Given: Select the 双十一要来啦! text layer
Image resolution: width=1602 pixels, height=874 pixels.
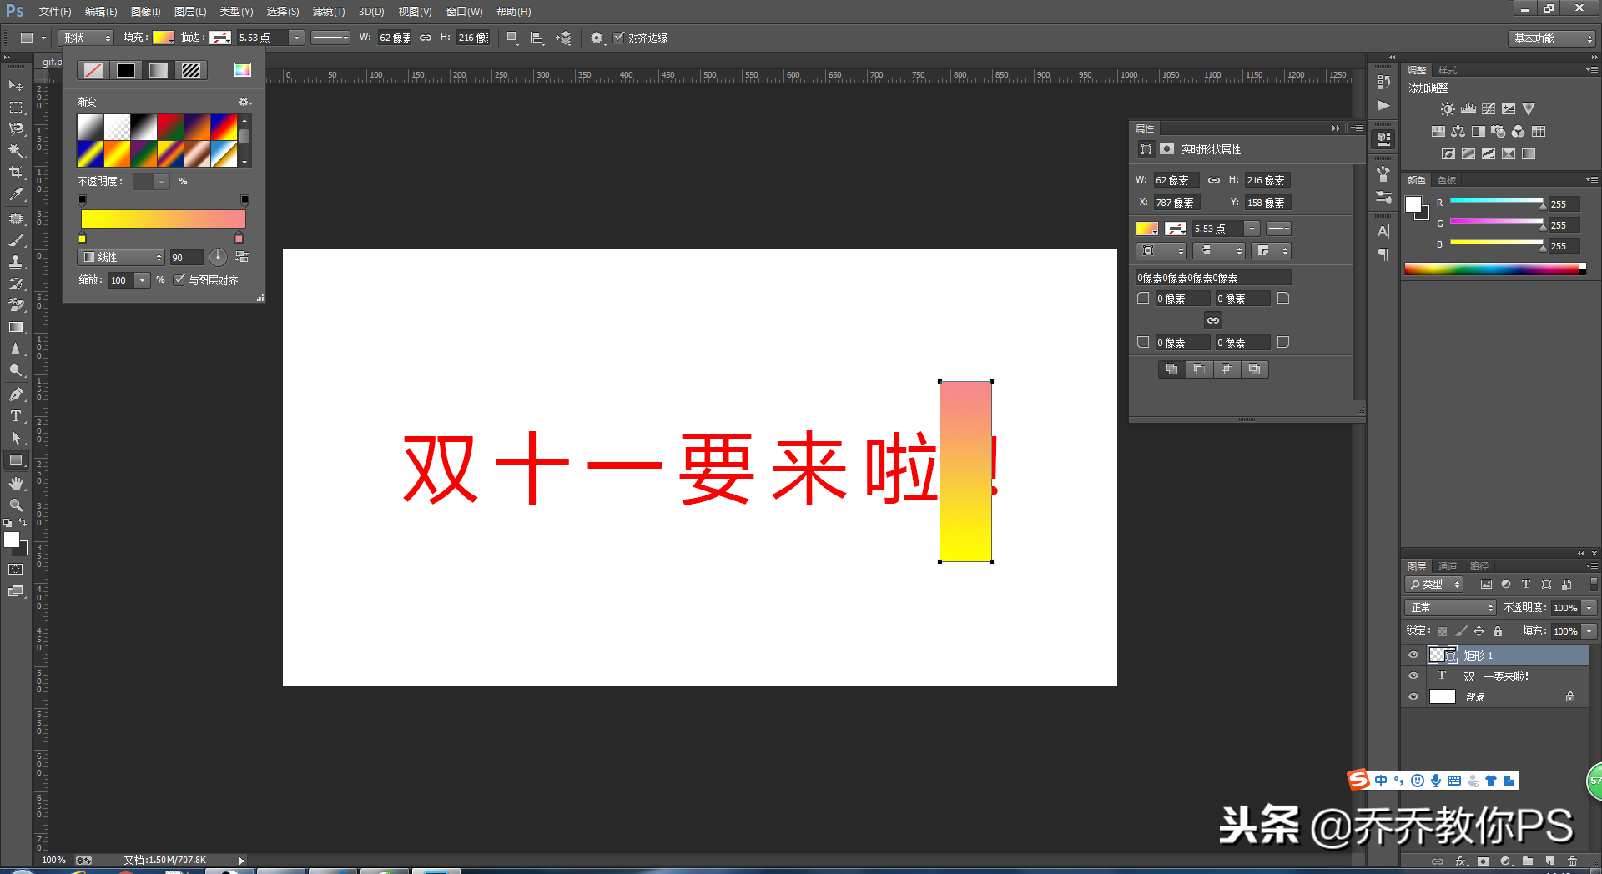Looking at the screenshot, I should pos(1495,676).
